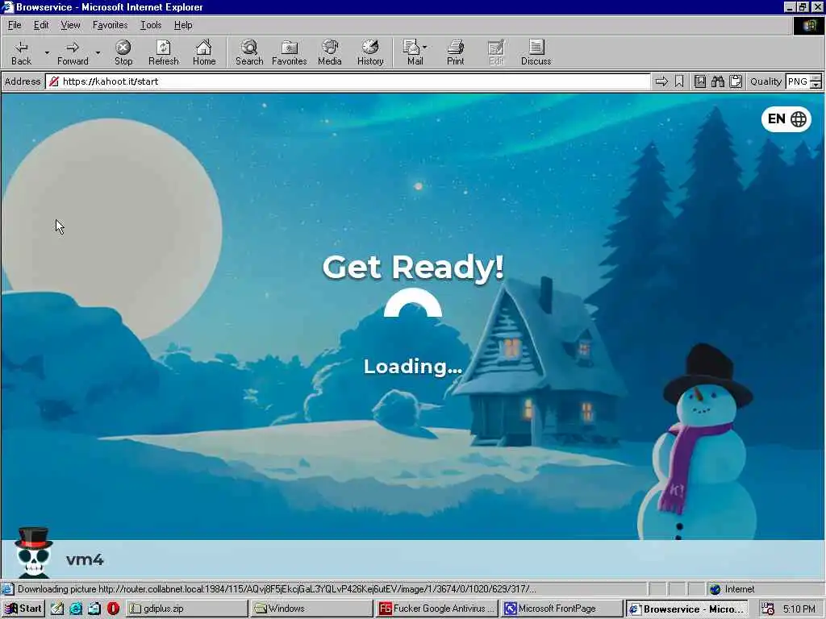Click the Quality PNG value field

798,81
